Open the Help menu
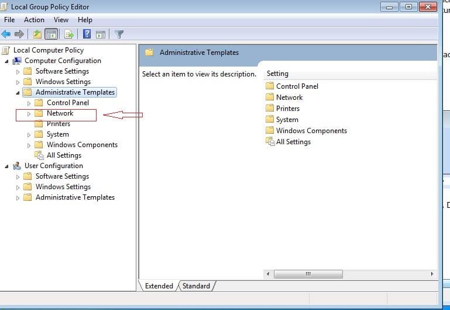The width and height of the screenshot is (450, 310). tap(85, 20)
